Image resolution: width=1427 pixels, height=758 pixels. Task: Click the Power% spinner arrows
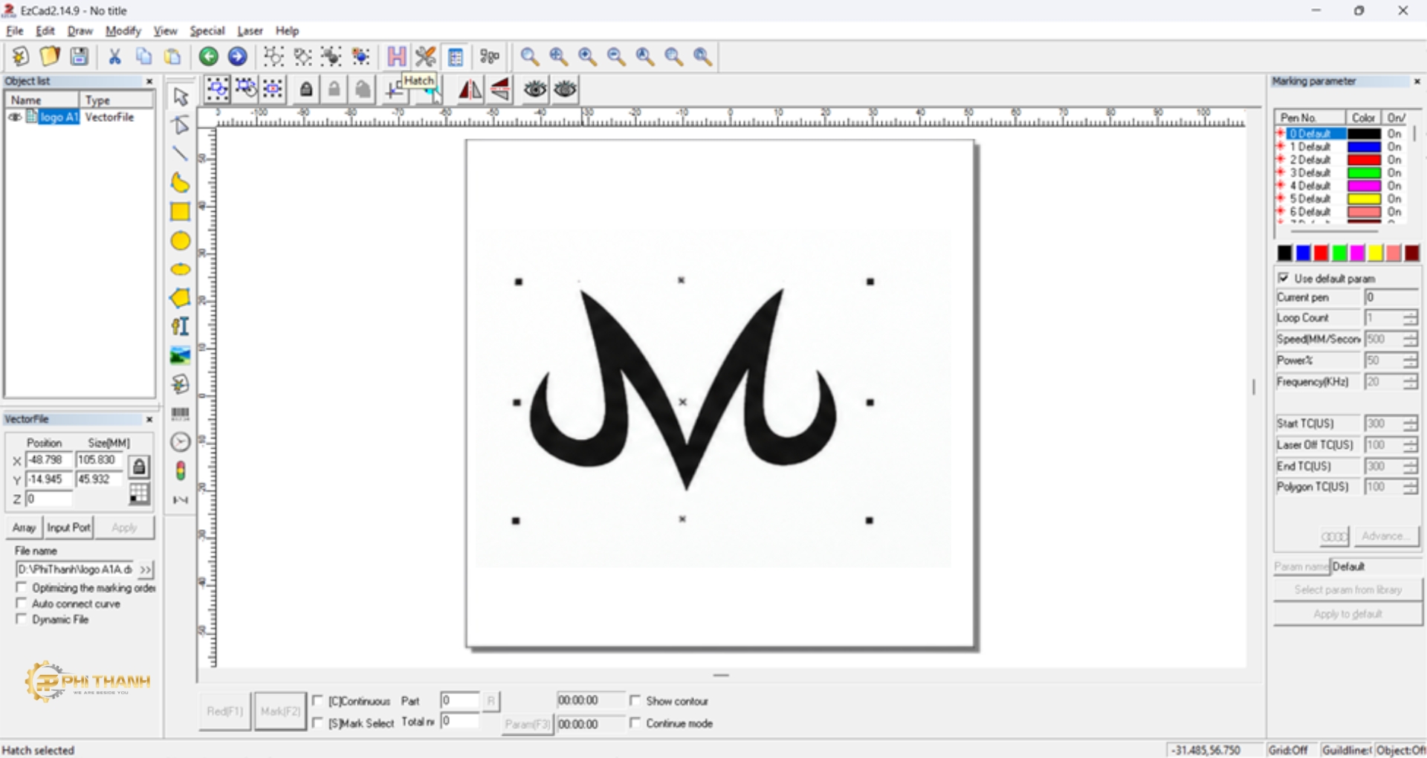1410,360
